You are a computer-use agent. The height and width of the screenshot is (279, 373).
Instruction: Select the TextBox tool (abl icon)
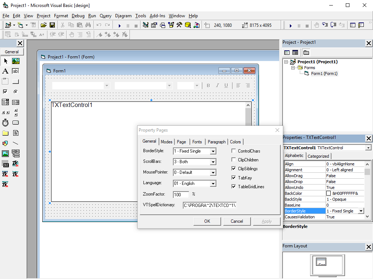(16, 71)
